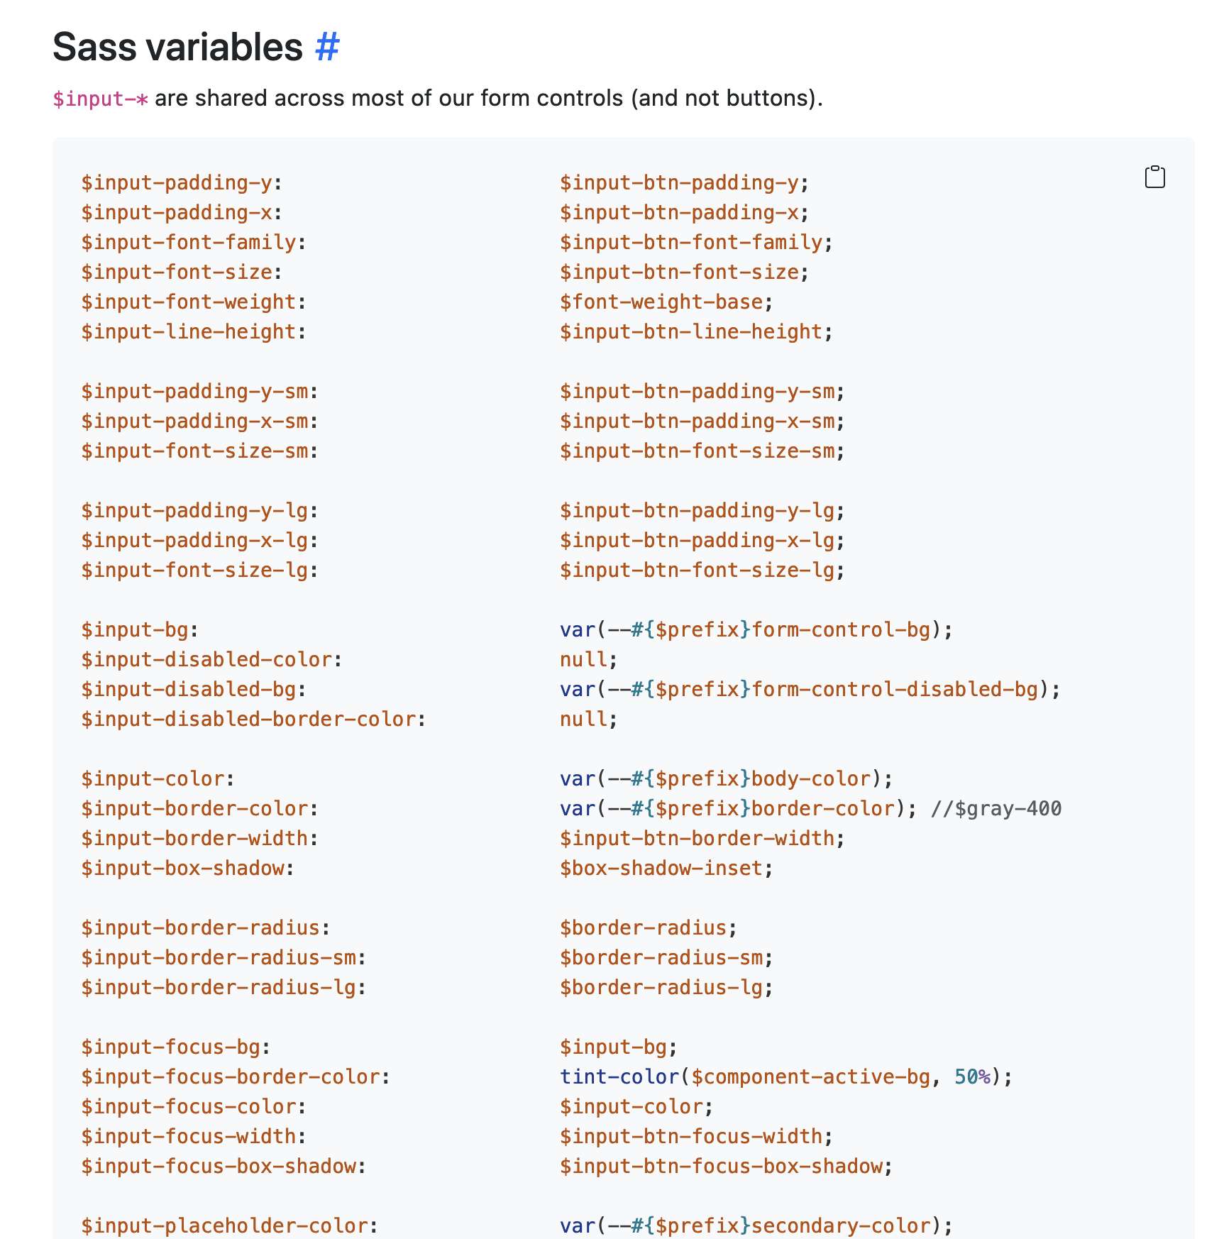Select the $input-padding-y-sm: variable
Screen dimensions: 1219x1239
click(x=200, y=392)
